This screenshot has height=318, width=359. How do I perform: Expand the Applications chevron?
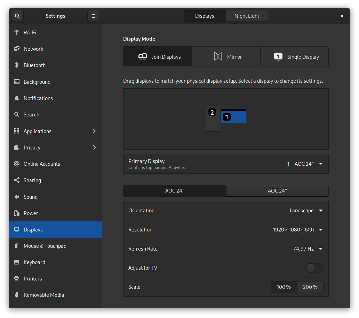[x=94, y=131]
